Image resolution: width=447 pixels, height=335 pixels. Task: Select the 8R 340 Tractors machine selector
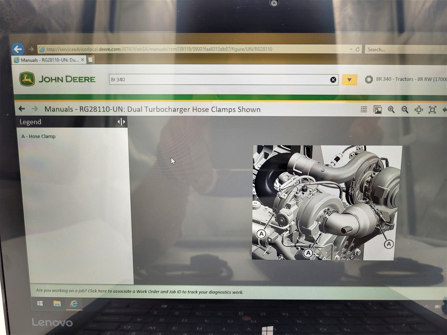[405, 79]
